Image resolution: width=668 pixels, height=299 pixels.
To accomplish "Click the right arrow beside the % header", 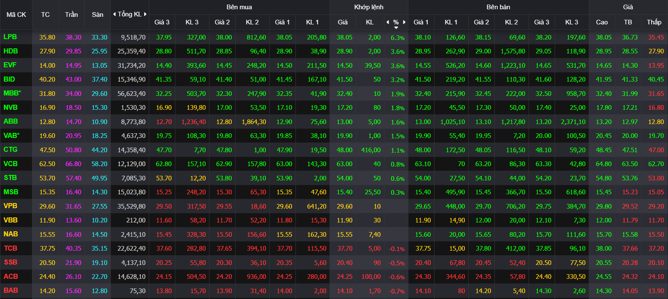I will [x=404, y=22].
